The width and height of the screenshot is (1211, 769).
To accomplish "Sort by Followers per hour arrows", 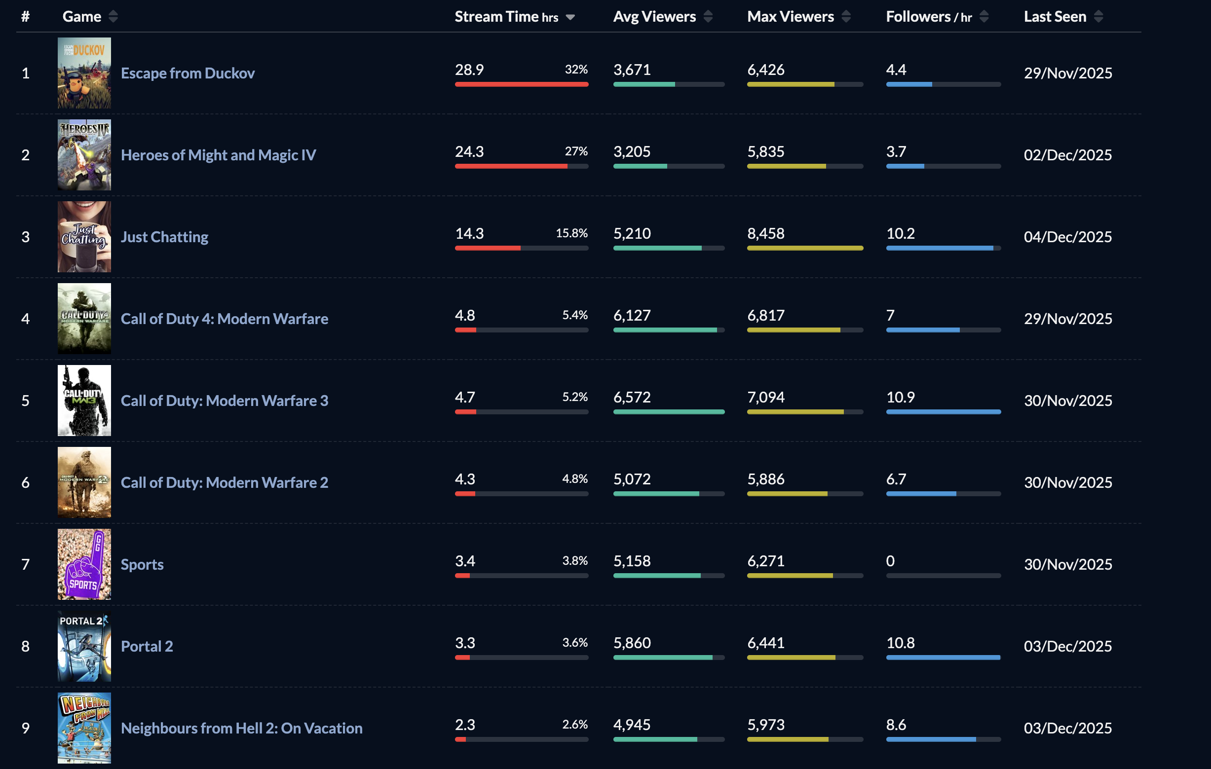I will click(984, 17).
